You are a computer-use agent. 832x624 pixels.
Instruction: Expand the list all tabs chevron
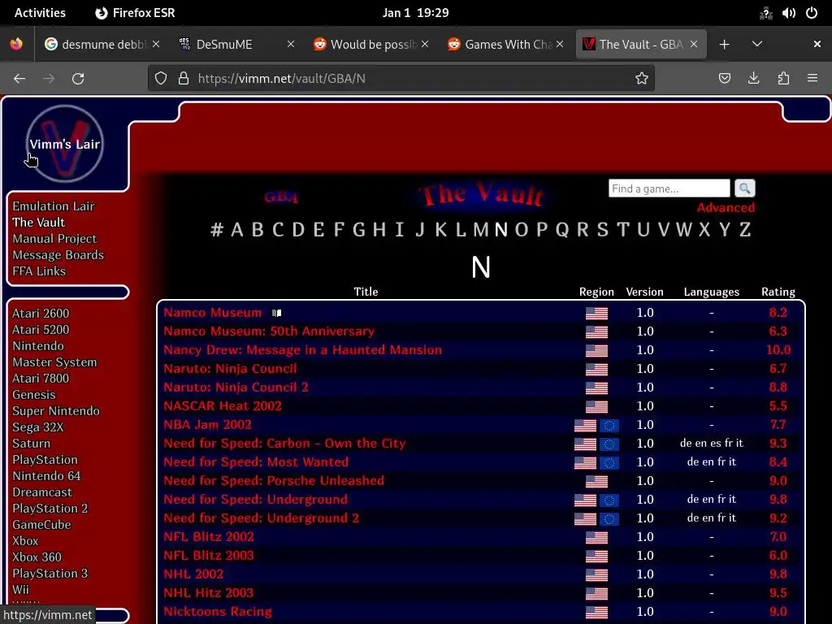tap(757, 44)
